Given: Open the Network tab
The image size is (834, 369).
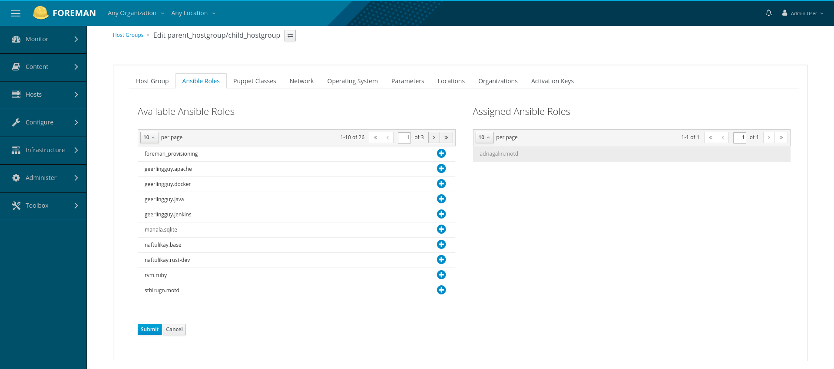Looking at the screenshot, I should (301, 81).
